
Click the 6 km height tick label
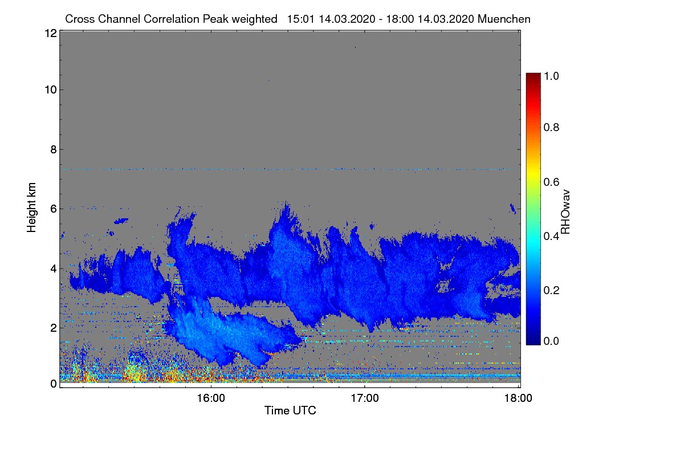(x=52, y=209)
